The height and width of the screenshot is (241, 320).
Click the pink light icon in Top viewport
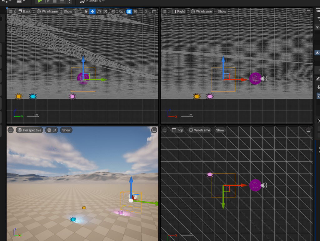click(x=210, y=175)
